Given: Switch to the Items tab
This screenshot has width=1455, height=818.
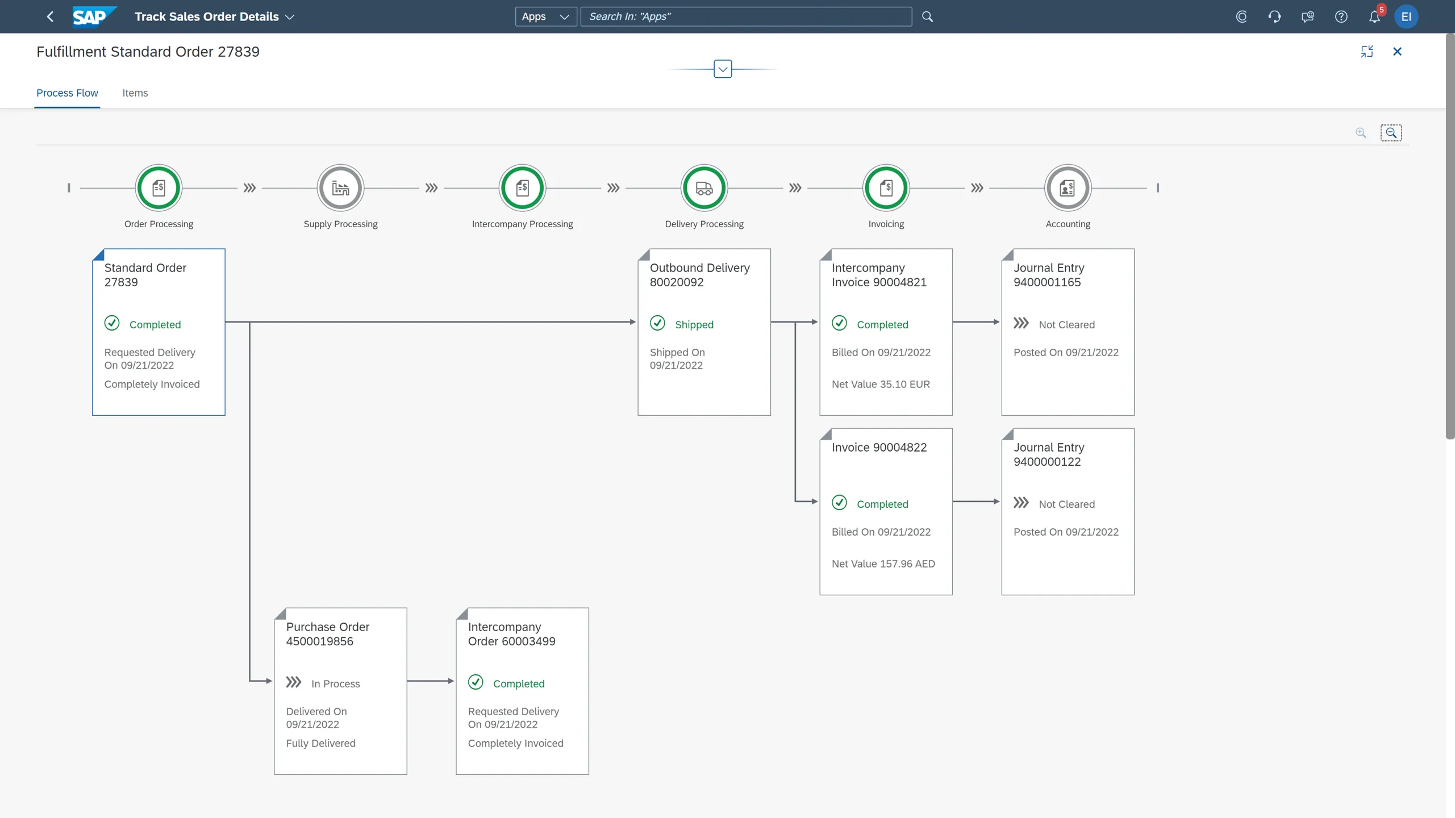Looking at the screenshot, I should (x=135, y=93).
